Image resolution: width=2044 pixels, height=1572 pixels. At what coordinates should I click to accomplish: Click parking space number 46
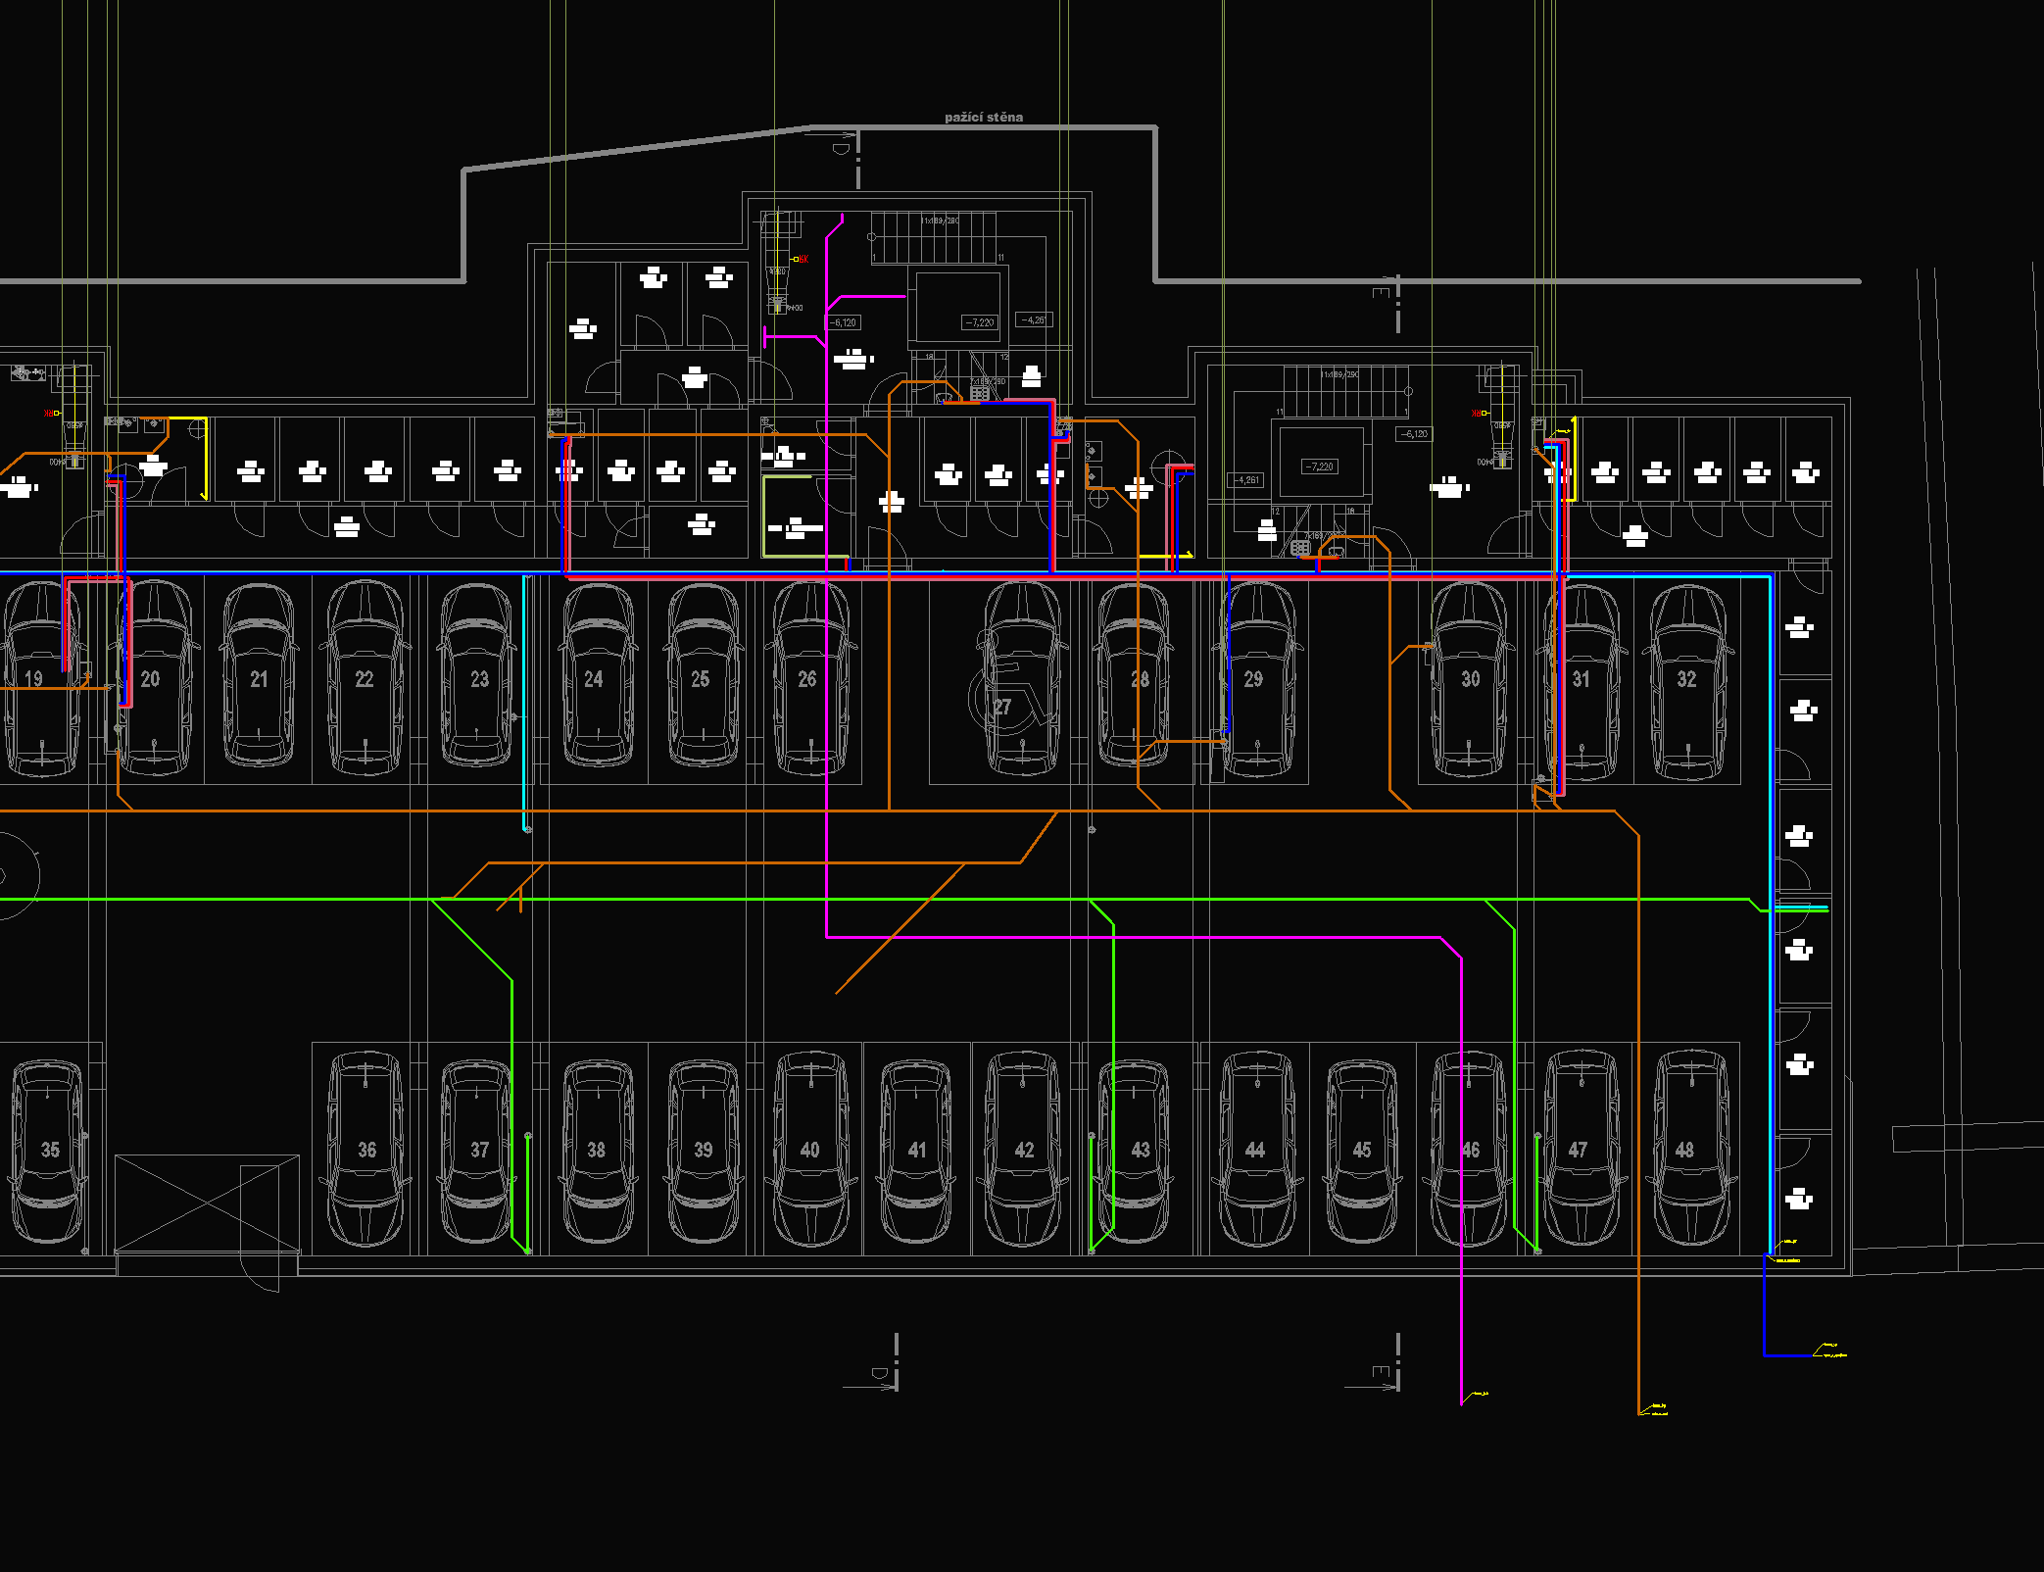(1470, 1150)
